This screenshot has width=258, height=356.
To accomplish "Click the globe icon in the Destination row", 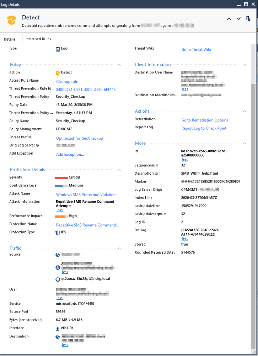I will pyautogui.click(x=58, y=337).
